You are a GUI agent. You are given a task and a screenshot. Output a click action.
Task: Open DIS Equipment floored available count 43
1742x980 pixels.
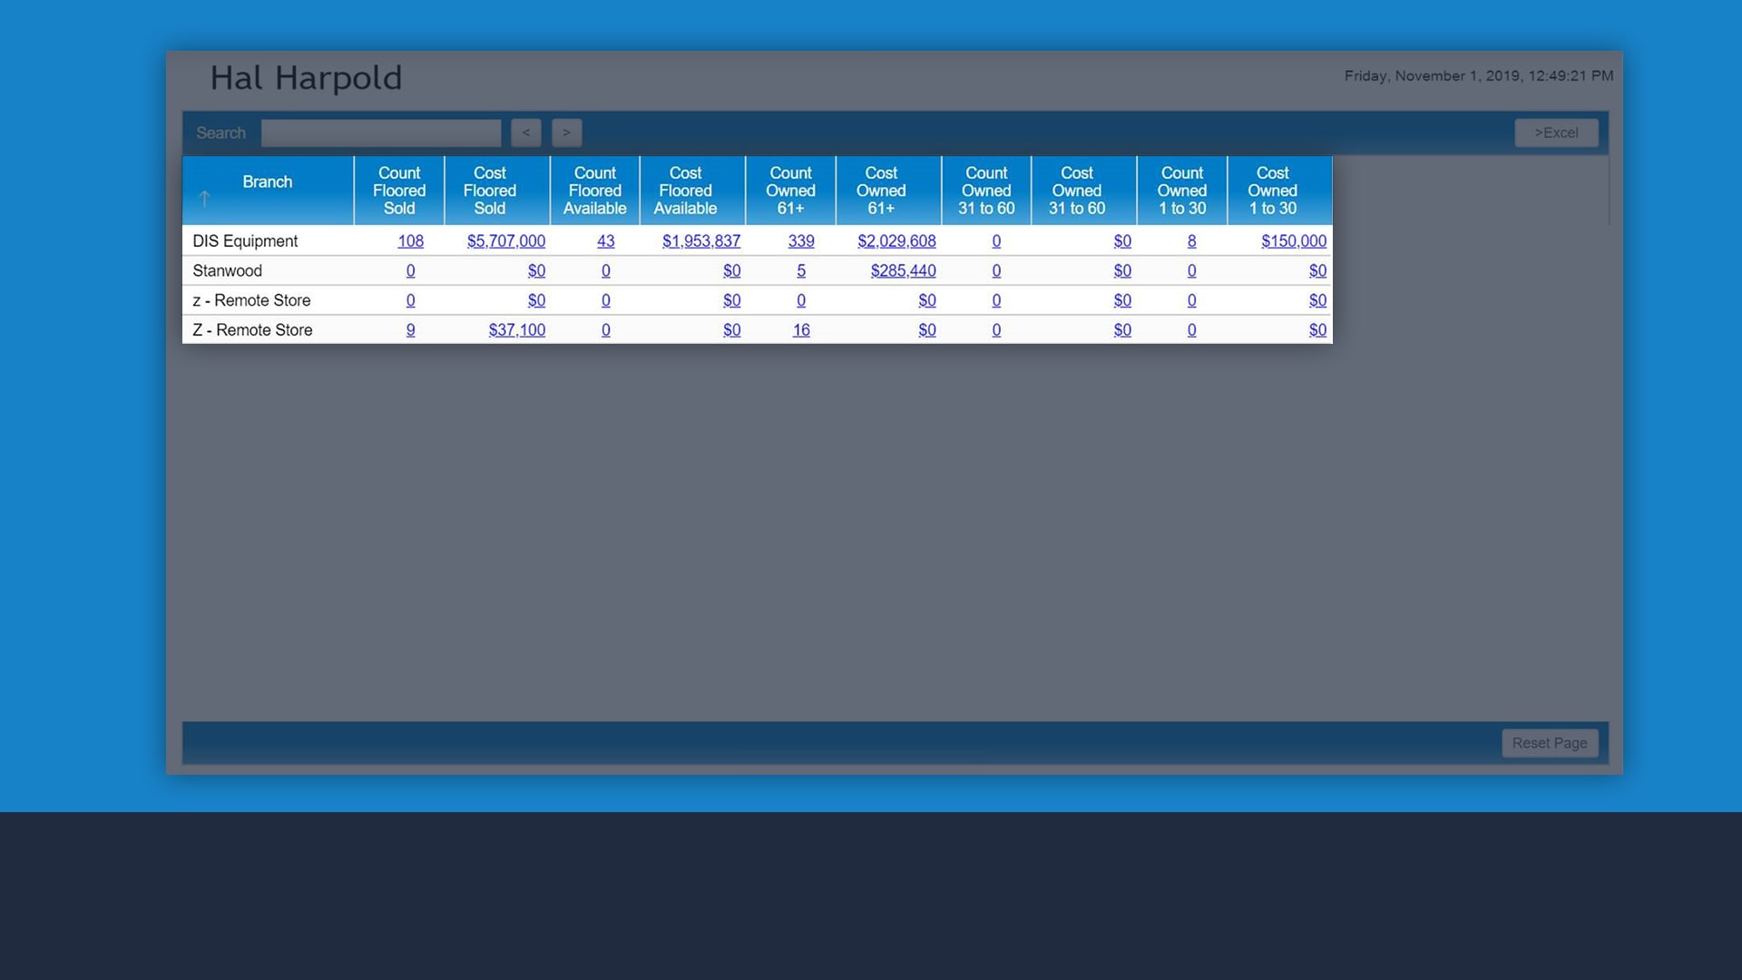[606, 241]
